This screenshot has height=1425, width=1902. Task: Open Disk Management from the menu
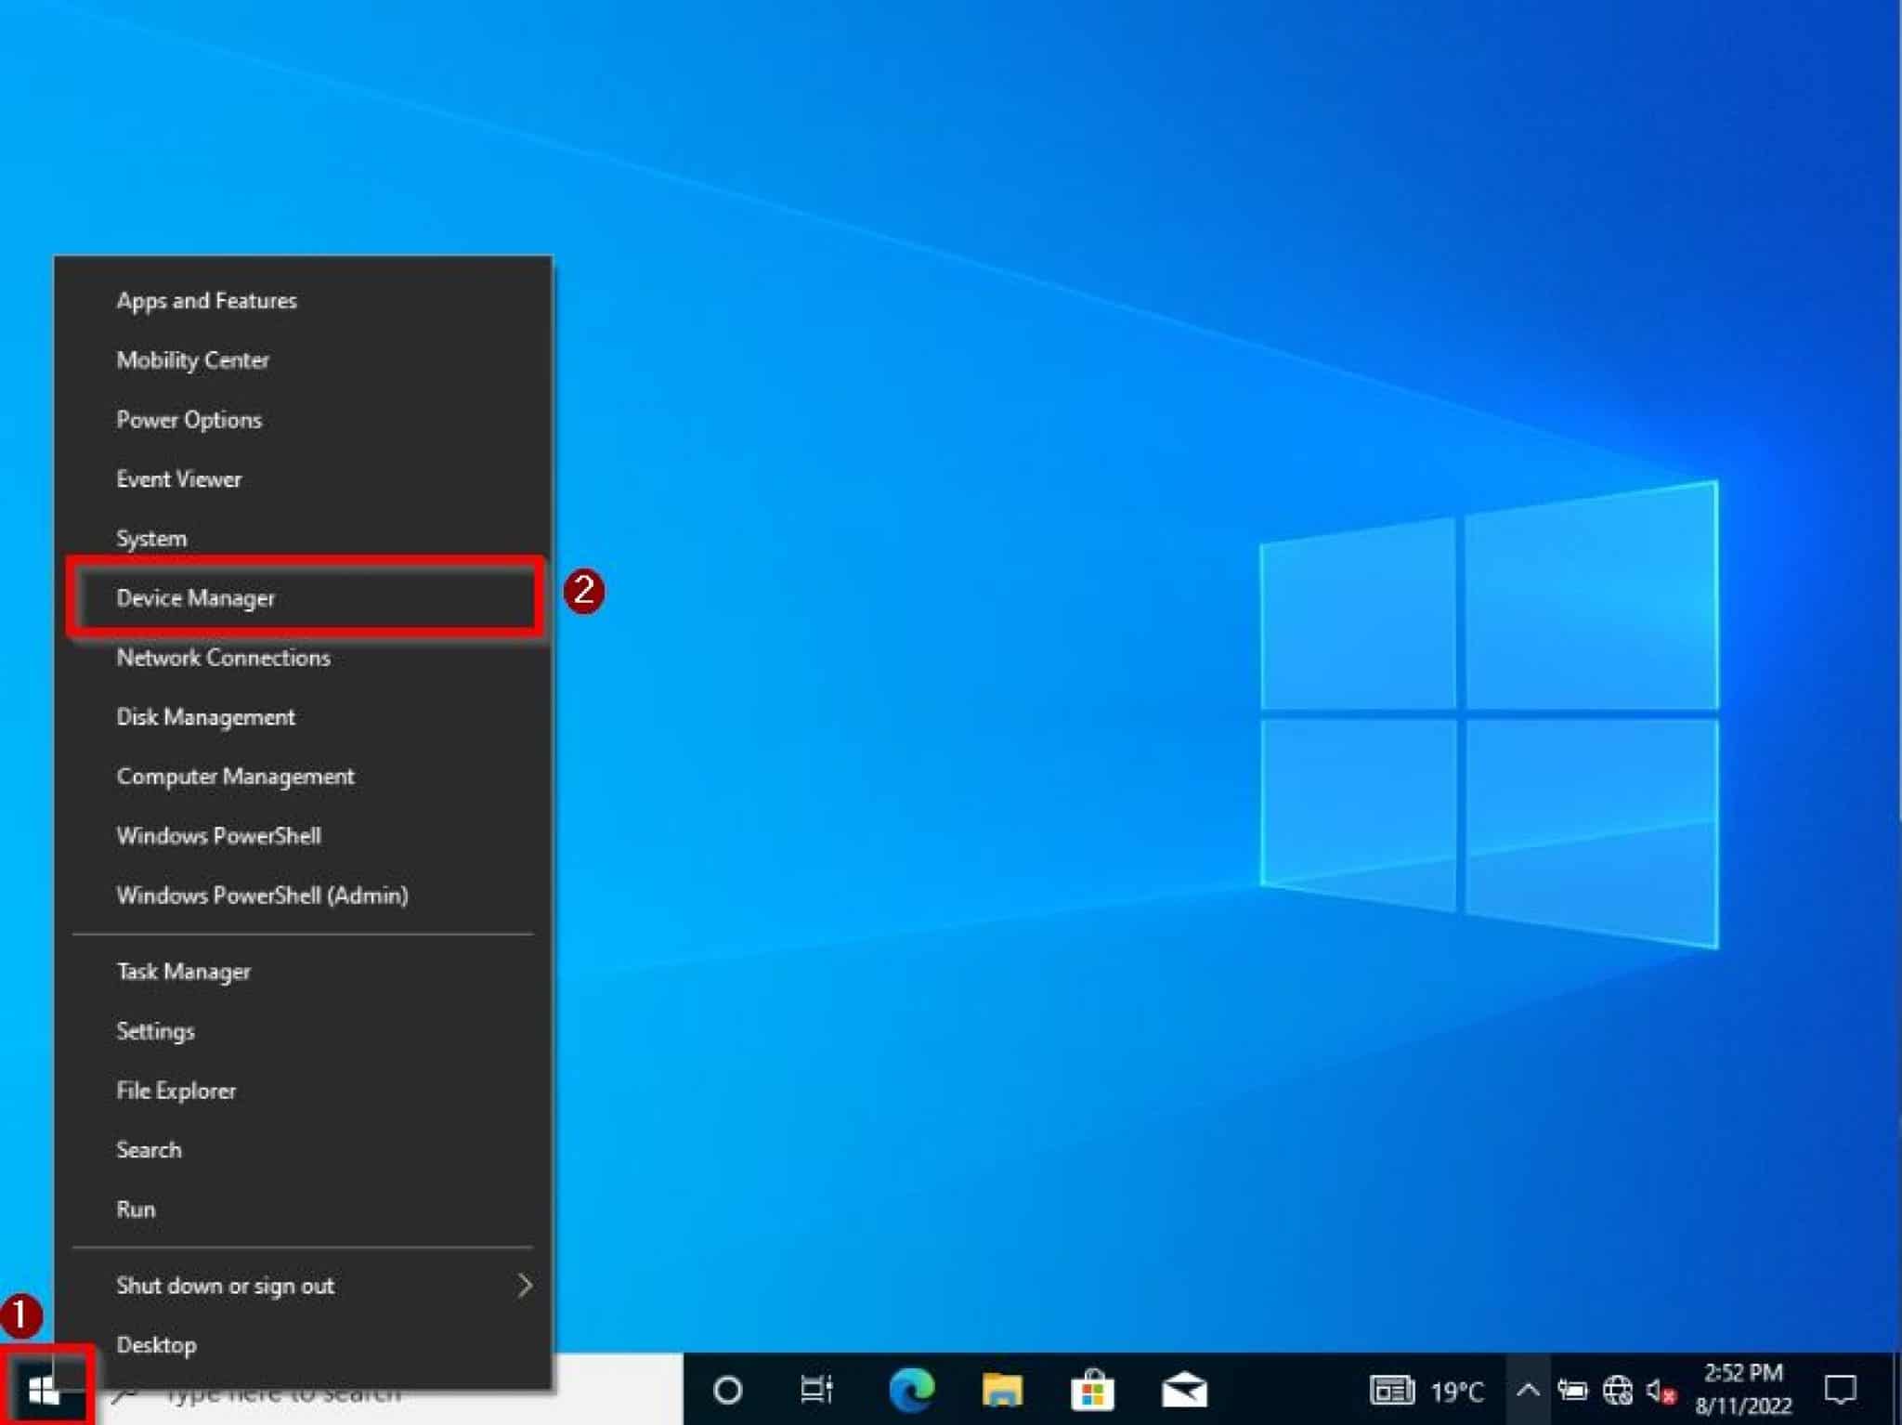click(204, 716)
